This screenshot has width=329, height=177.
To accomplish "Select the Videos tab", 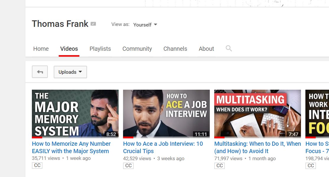I will 69,49.
